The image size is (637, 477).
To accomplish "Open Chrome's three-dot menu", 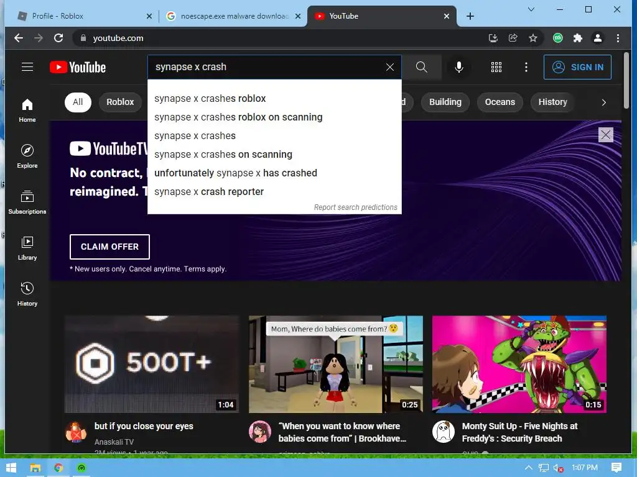I will pos(618,38).
